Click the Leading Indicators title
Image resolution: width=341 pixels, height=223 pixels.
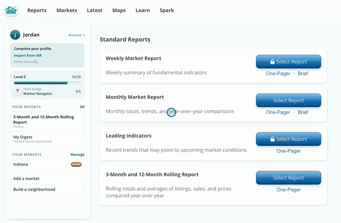click(x=129, y=136)
